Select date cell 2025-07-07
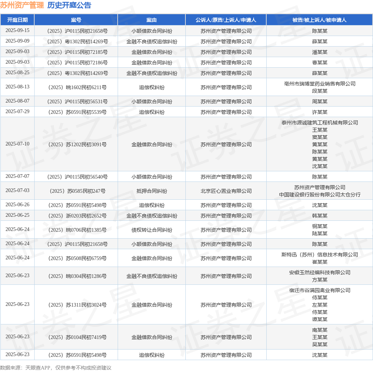 tap(17, 176)
